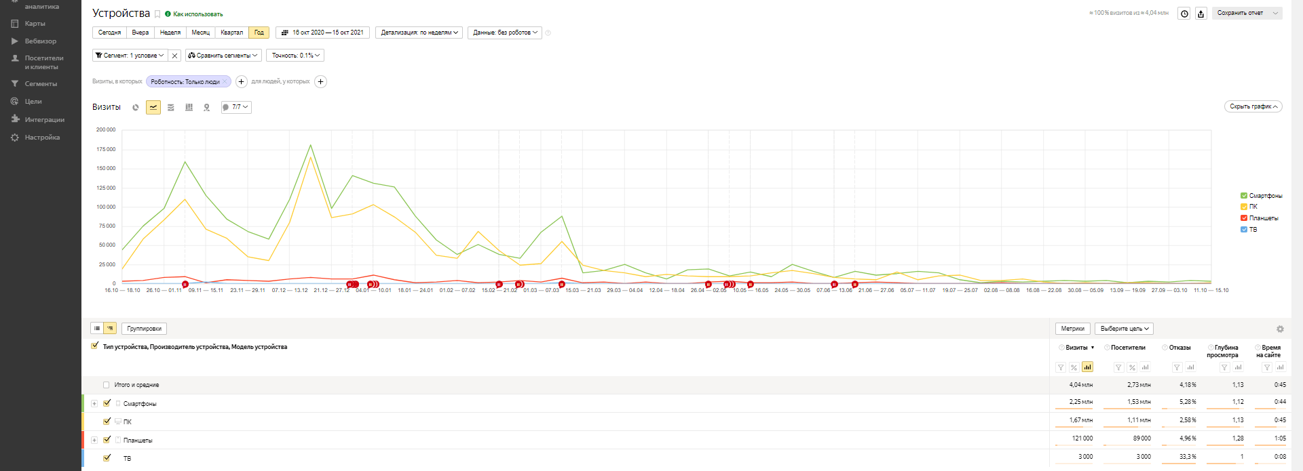The image size is (1303, 471).
Task: Switch chart to pie chart view
Action: coord(136,107)
